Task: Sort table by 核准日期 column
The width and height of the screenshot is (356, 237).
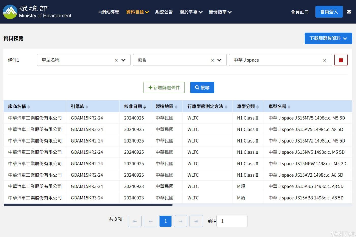Action: click(x=145, y=107)
